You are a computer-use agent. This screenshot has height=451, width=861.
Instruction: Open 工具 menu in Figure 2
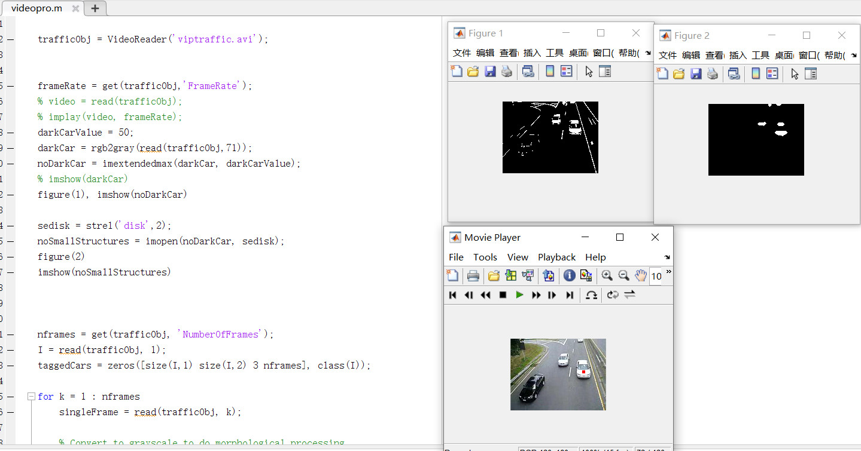click(760, 56)
